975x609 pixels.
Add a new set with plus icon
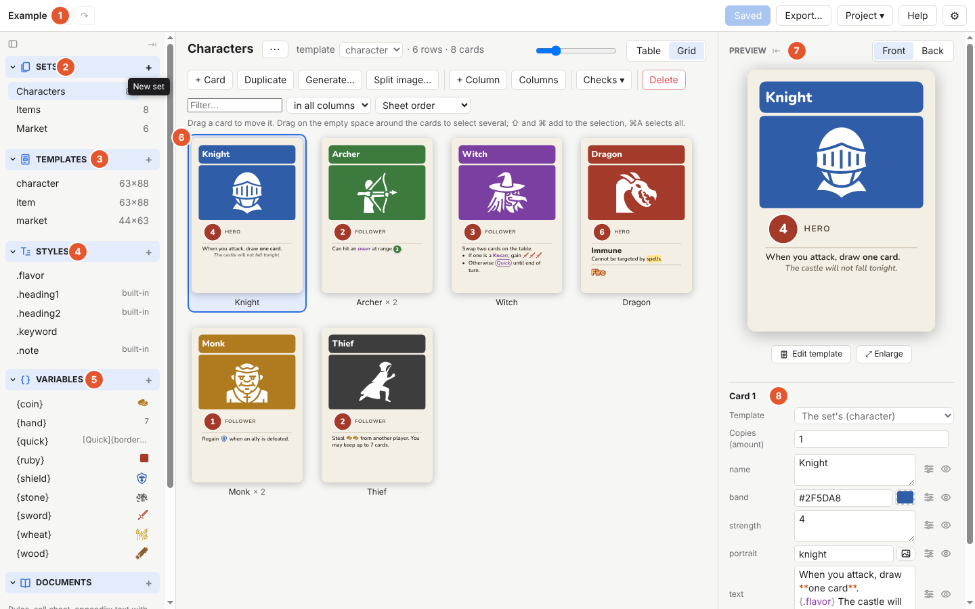[148, 68]
